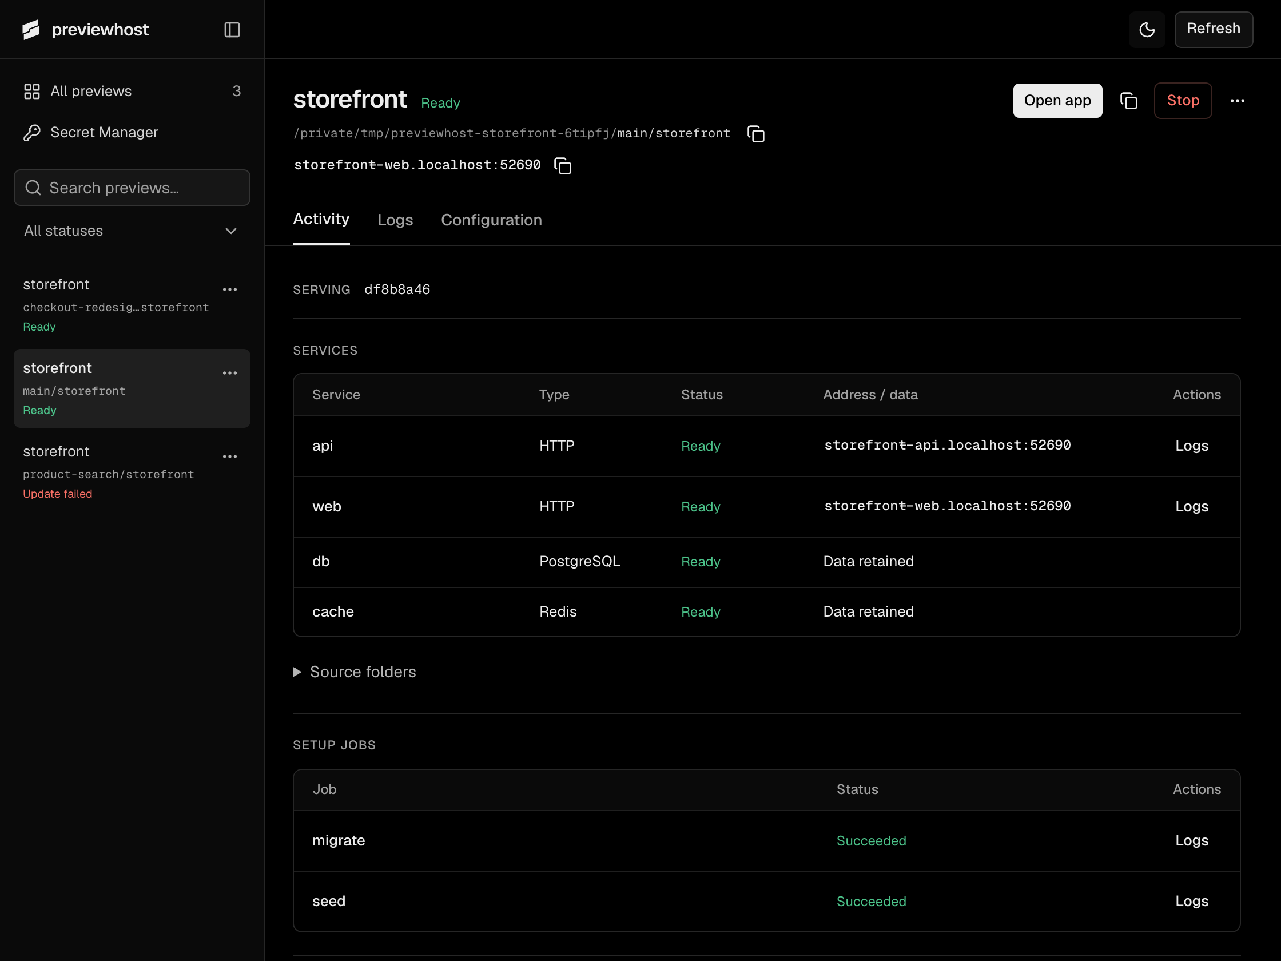Copy the storefront directory path
Image resolution: width=1281 pixels, height=961 pixels.
pyautogui.click(x=756, y=134)
